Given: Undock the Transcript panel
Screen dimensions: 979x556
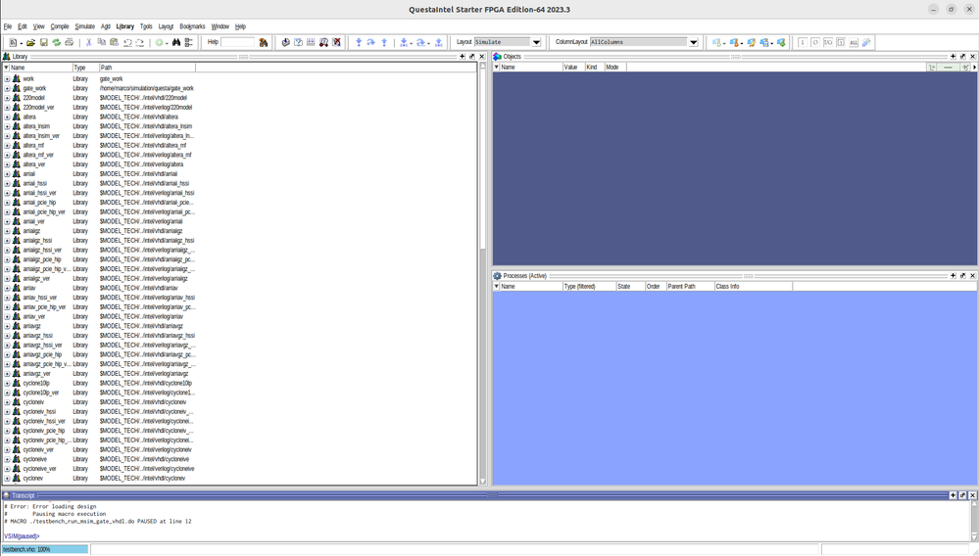Looking at the screenshot, I should [962, 495].
